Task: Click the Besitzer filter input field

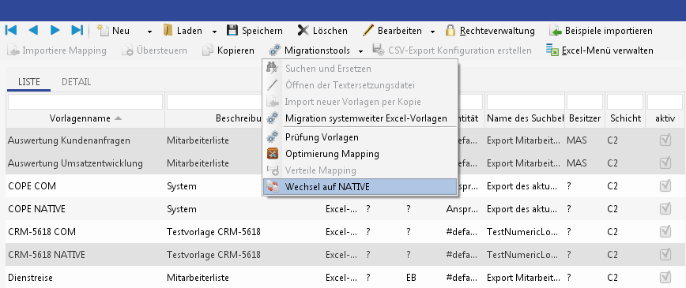Action: (585, 101)
